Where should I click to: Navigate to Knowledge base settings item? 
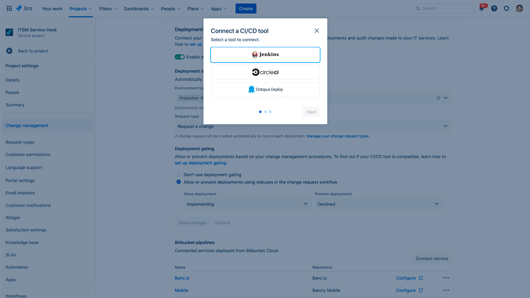click(22, 242)
